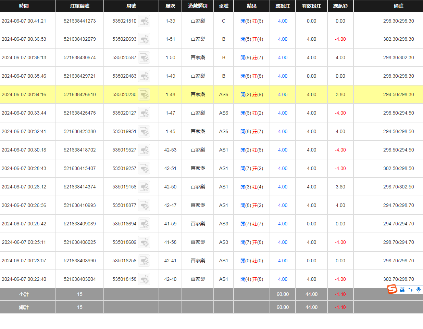
Task: Click the 注單編號 column header
Action: pos(79,6)
